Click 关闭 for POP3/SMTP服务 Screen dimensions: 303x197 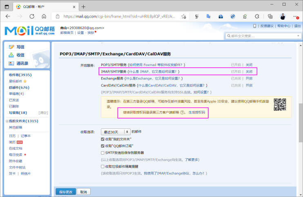pos(249,65)
